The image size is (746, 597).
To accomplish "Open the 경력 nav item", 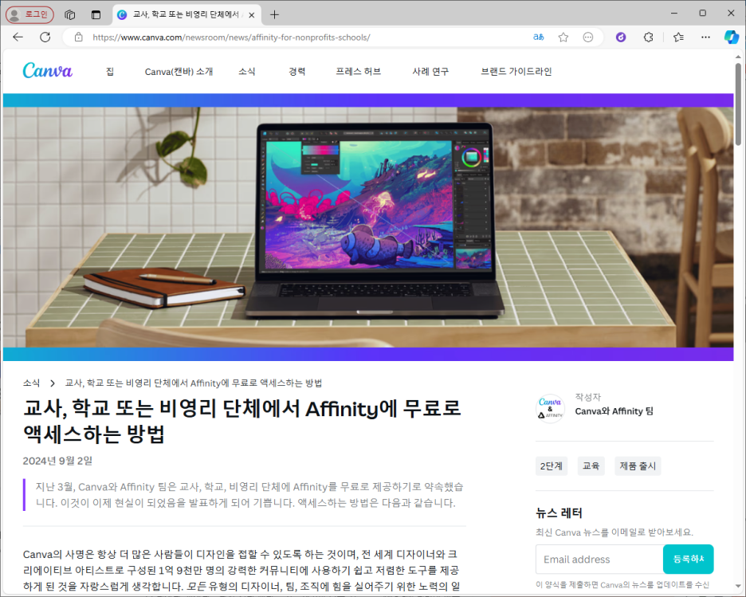I will tap(296, 72).
